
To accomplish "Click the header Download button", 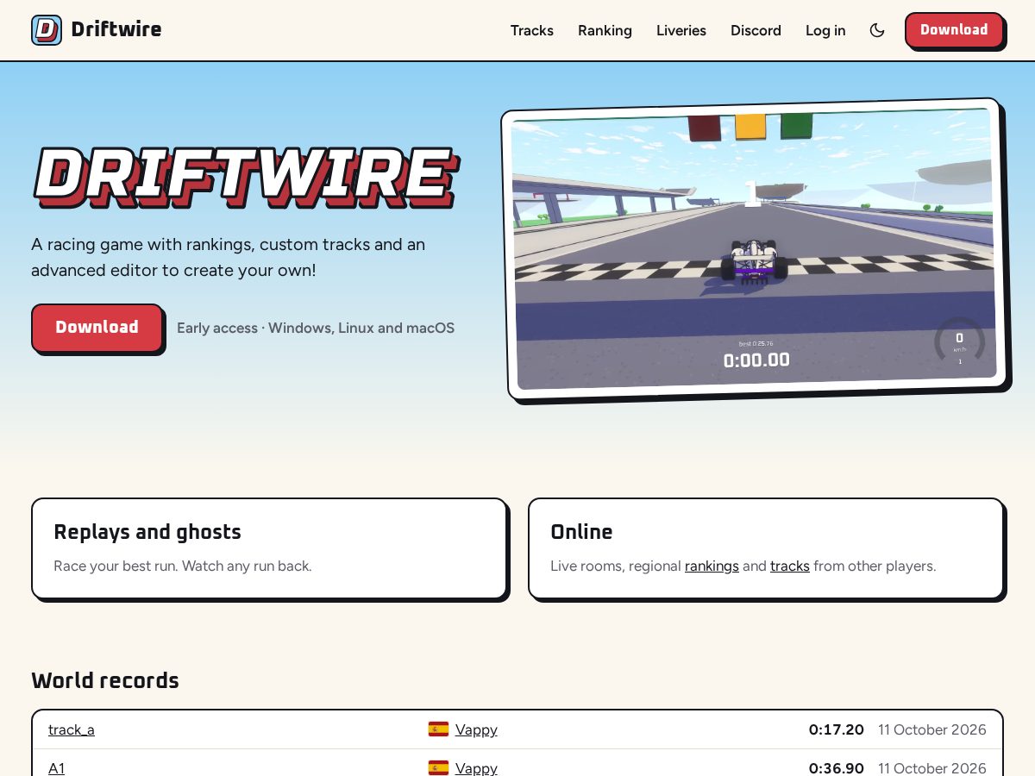I will [x=954, y=30].
